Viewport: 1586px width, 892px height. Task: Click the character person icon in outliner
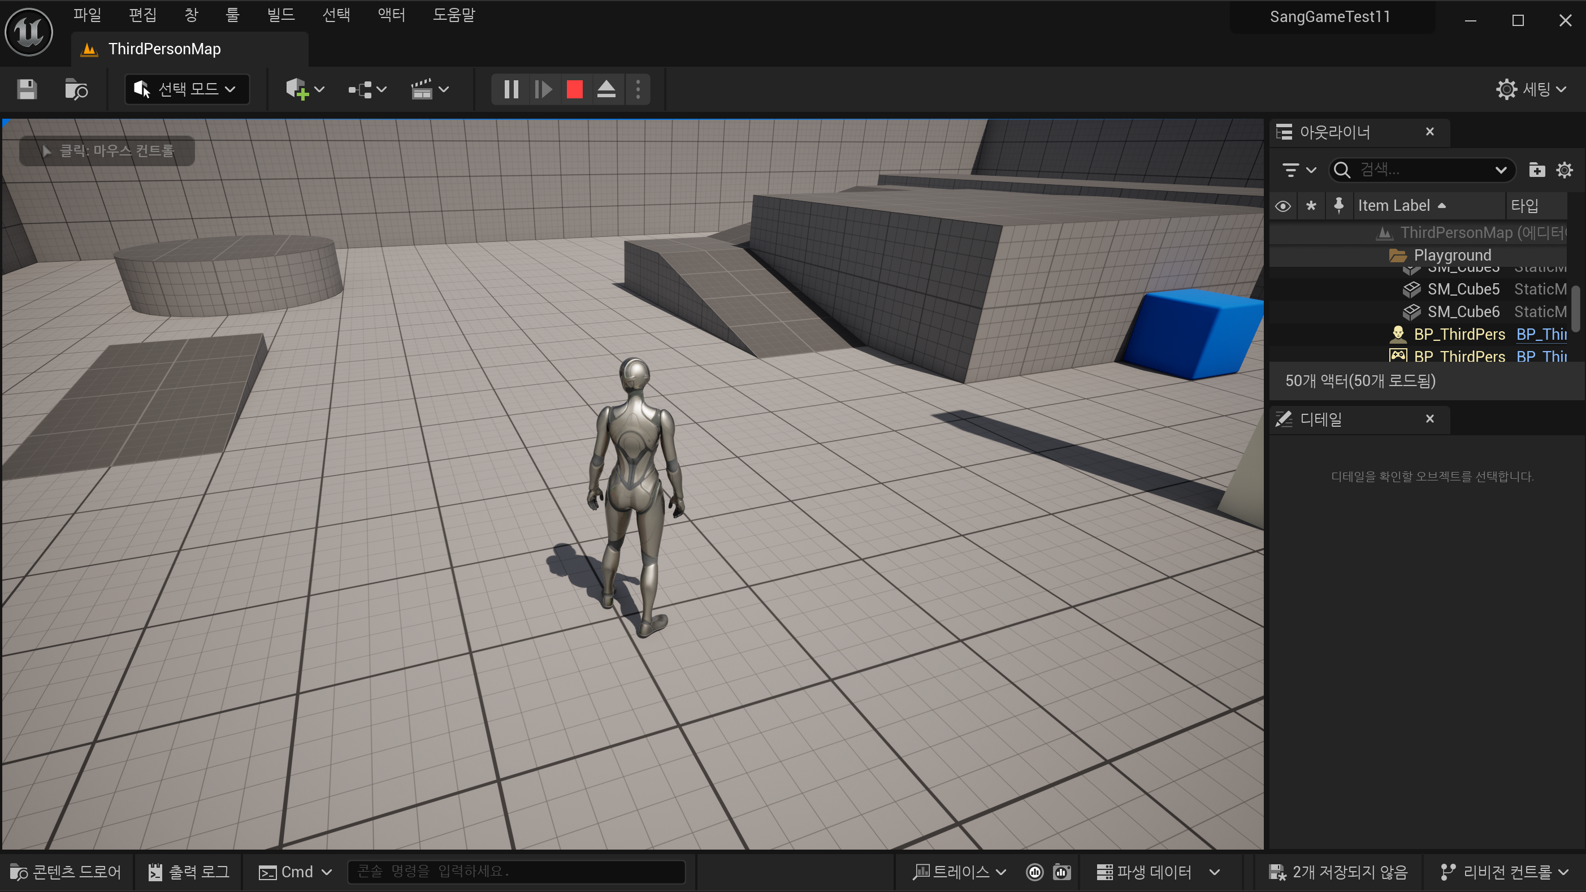(x=1398, y=334)
